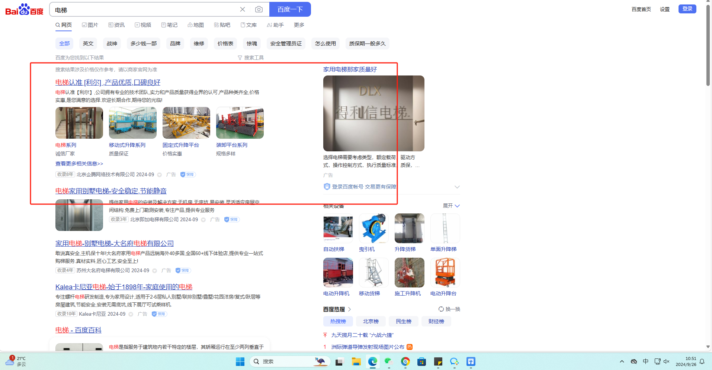Select the 惊魂 filter chip
Viewport: 712px width, 370px height.
pos(252,44)
